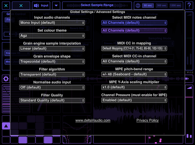Click the settings gear icon
195x145 pixels.
coord(6,79)
